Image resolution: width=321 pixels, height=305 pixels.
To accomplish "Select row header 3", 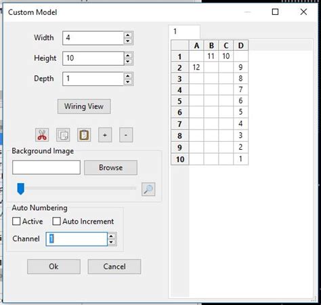I will click(x=180, y=79).
